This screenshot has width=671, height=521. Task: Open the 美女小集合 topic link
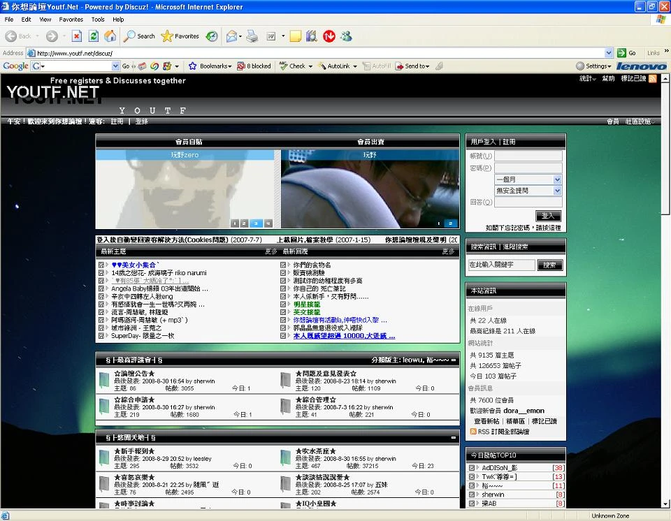pos(135,265)
